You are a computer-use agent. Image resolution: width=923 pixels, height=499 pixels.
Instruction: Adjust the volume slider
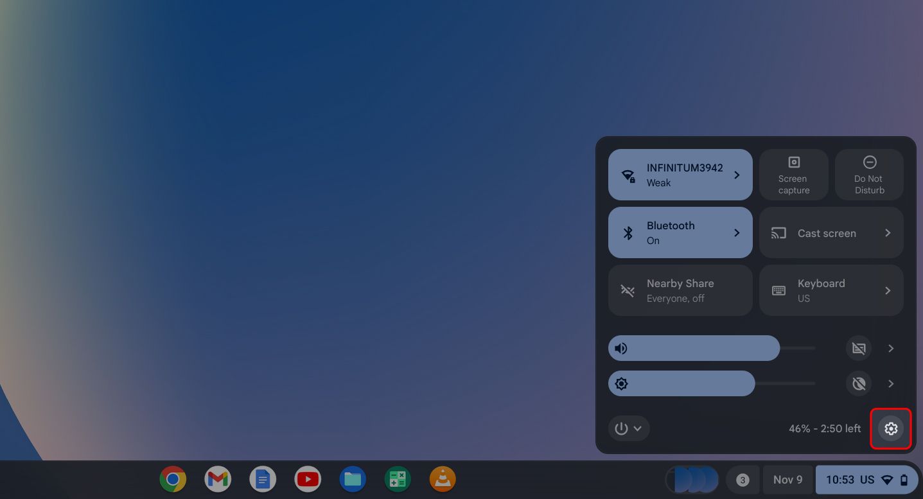707,348
